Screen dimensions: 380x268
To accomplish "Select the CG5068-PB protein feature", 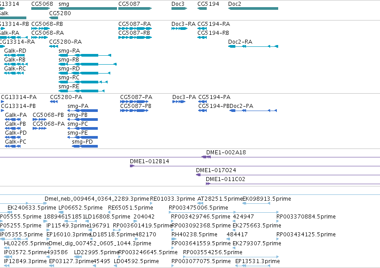I will 39,120.
